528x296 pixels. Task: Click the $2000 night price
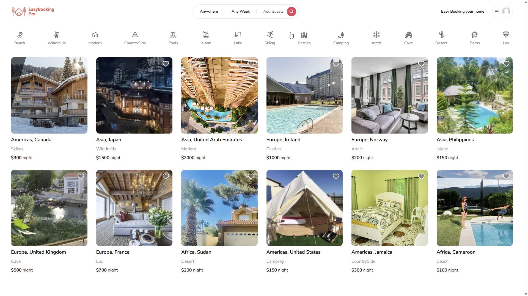point(193,158)
